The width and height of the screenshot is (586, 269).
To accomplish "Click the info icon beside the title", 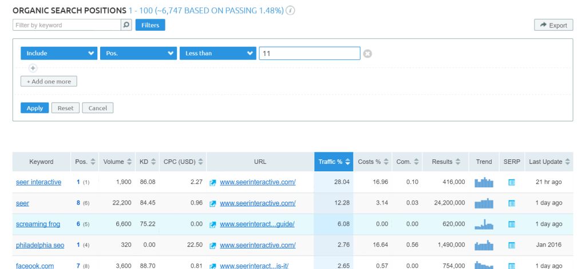I will 290,11.
